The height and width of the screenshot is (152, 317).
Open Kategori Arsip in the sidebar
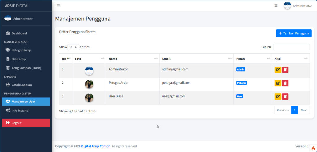pyautogui.click(x=21, y=50)
